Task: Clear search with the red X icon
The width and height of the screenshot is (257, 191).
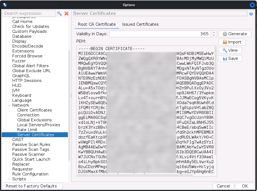Action: 67,13
